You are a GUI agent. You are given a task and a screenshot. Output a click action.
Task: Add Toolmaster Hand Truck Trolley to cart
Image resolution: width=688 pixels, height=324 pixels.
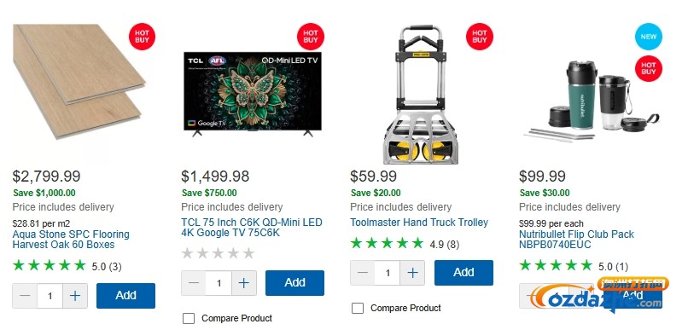(x=464, y=273)
